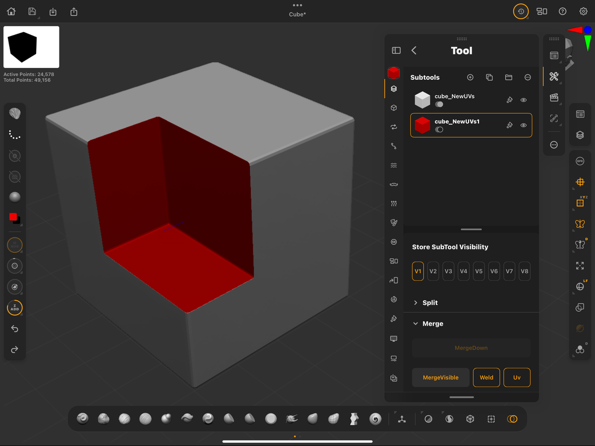Open the Tool panel via the wrench icon
The height and width of the screenshot is (446, 595).
(x=554, y=77)
